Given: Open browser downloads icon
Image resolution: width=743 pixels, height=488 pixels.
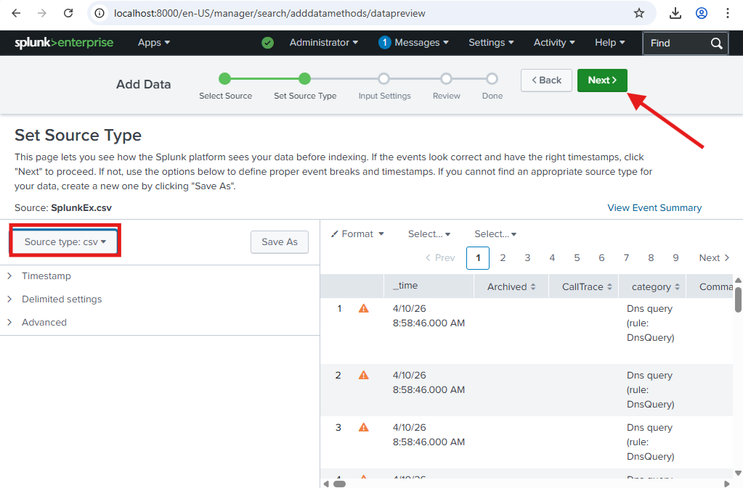Looking at the screenshot, I should (675, 13).
